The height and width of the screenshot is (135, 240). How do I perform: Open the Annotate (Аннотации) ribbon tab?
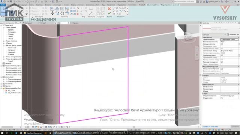(57, 5)
